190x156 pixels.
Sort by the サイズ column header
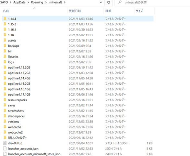click(x=139, y=11)
